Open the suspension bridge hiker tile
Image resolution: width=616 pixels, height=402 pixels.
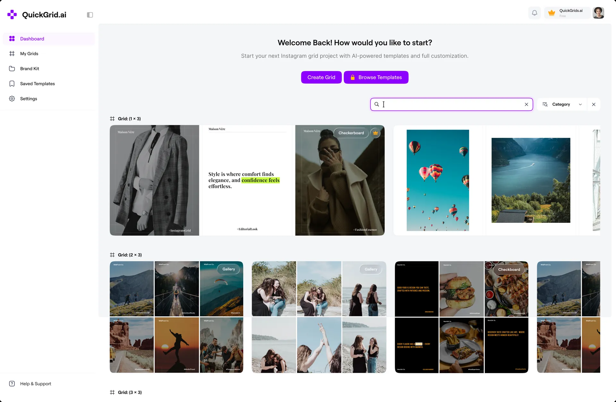coord(177,289)
